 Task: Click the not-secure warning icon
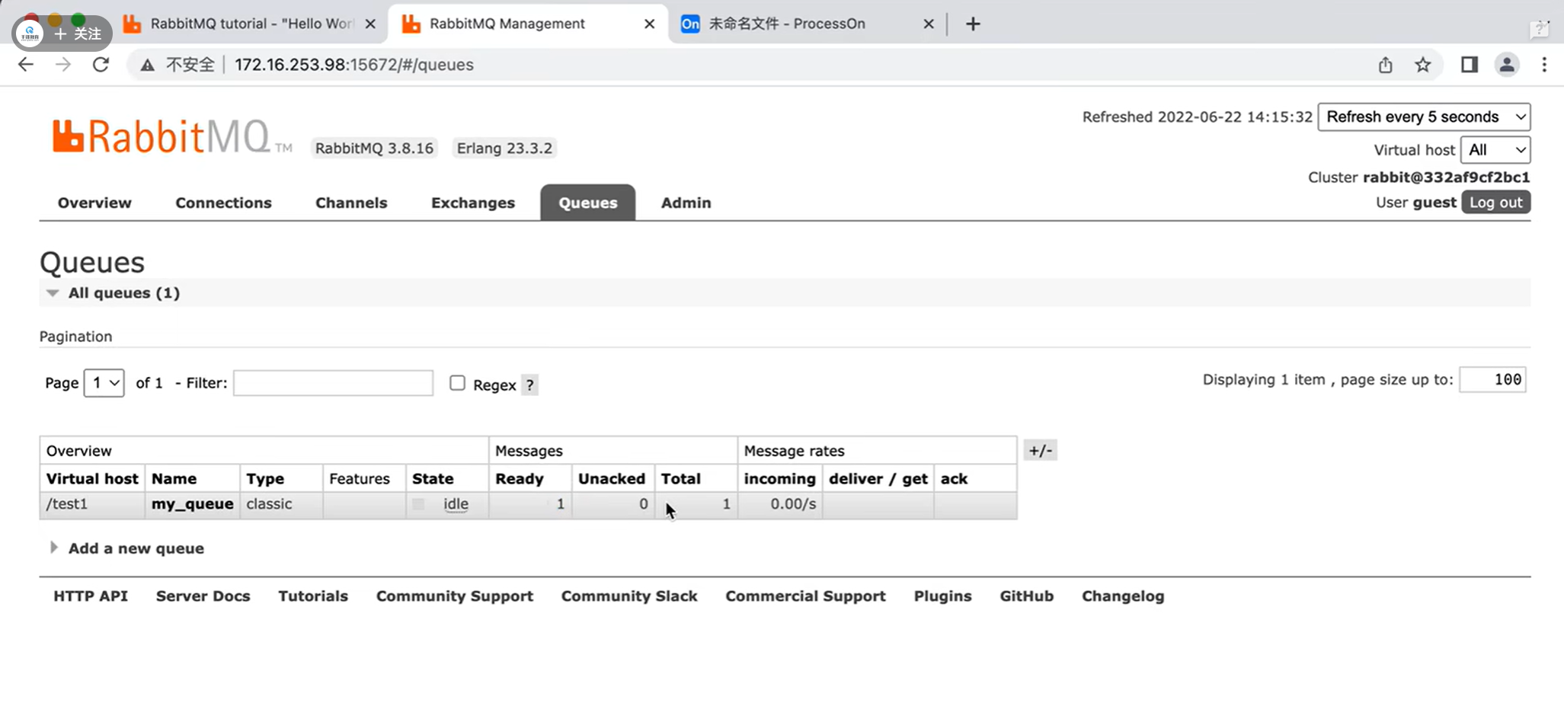pyautogui.click(x=148, y=65)
